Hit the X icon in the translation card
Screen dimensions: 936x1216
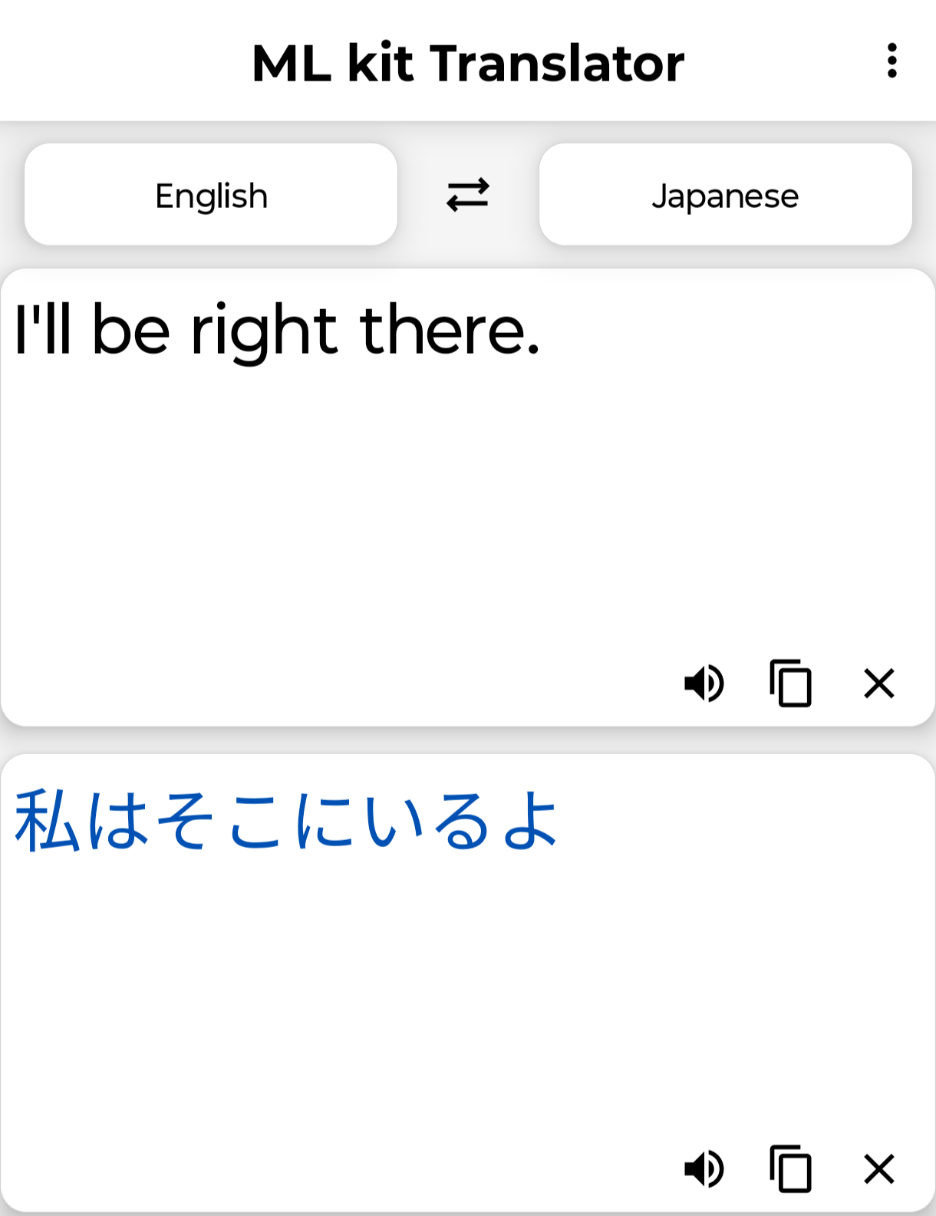click(x=878, y=1169)
